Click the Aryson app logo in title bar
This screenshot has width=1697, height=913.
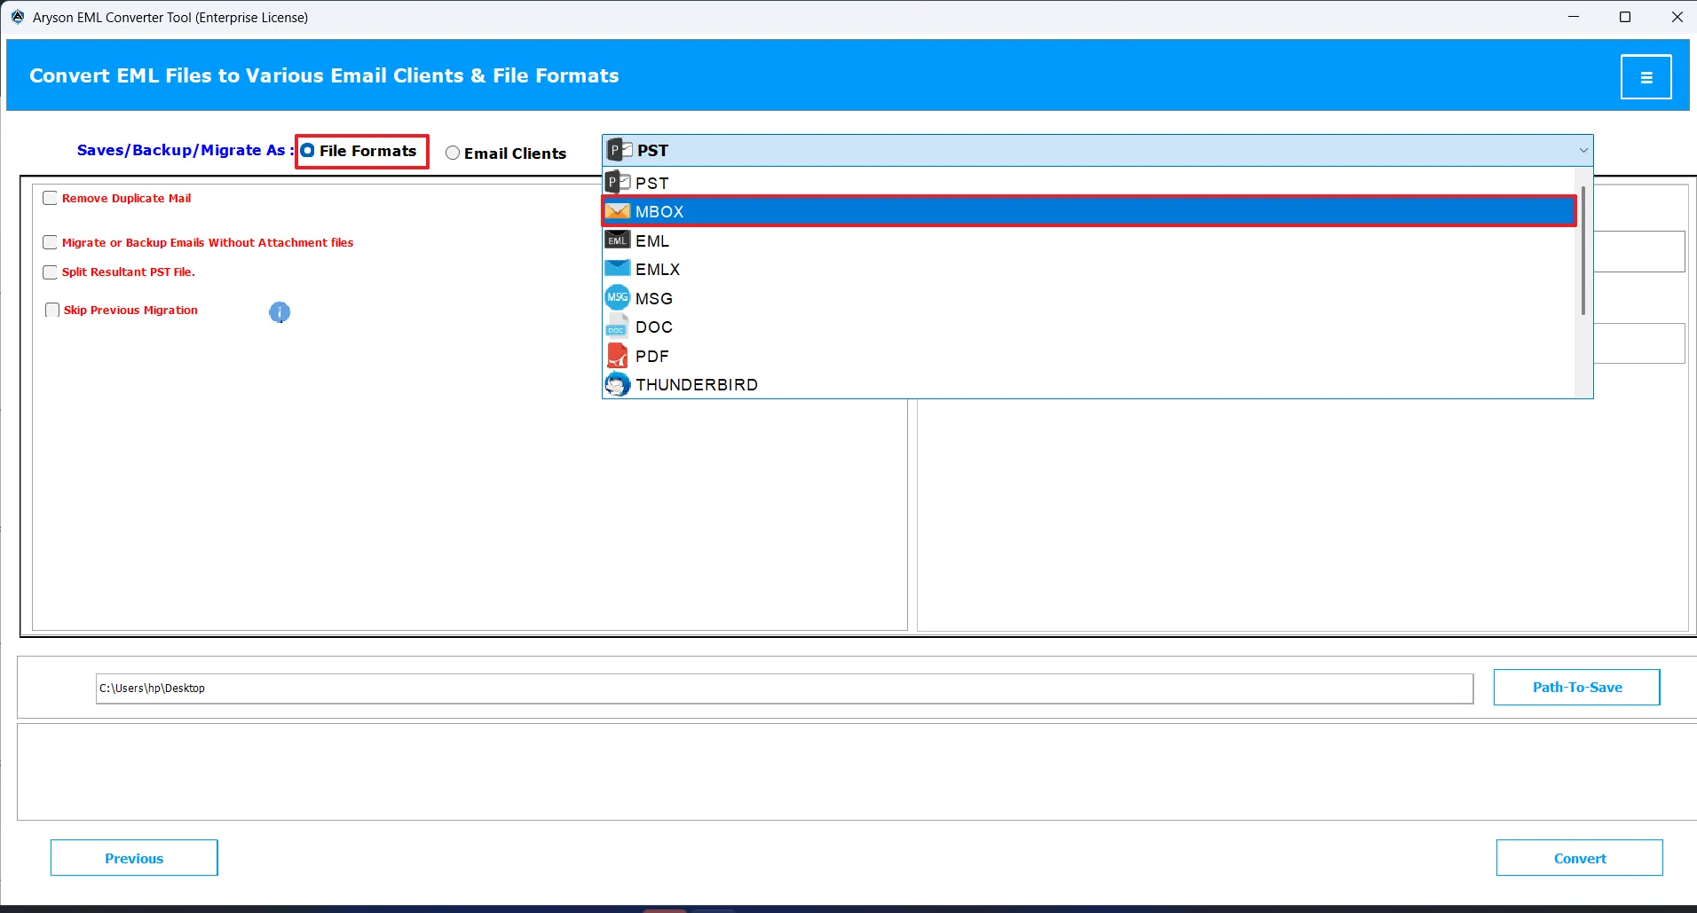coord(17,17)
